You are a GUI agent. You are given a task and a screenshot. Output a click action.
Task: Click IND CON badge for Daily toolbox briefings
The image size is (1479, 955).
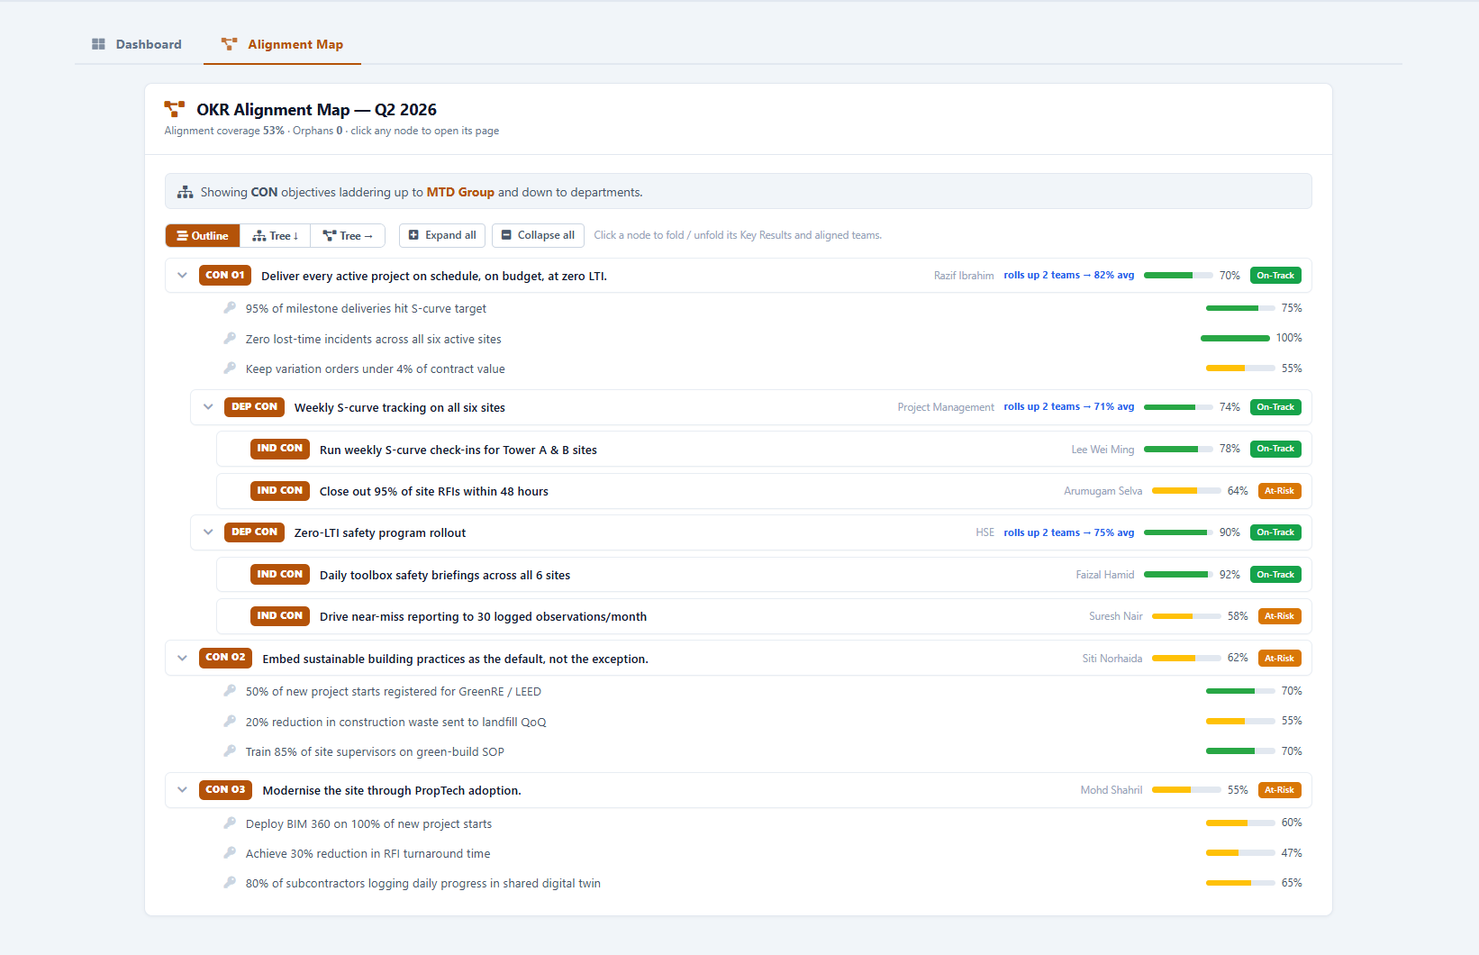pyautogui.click(x=280, y=575)
